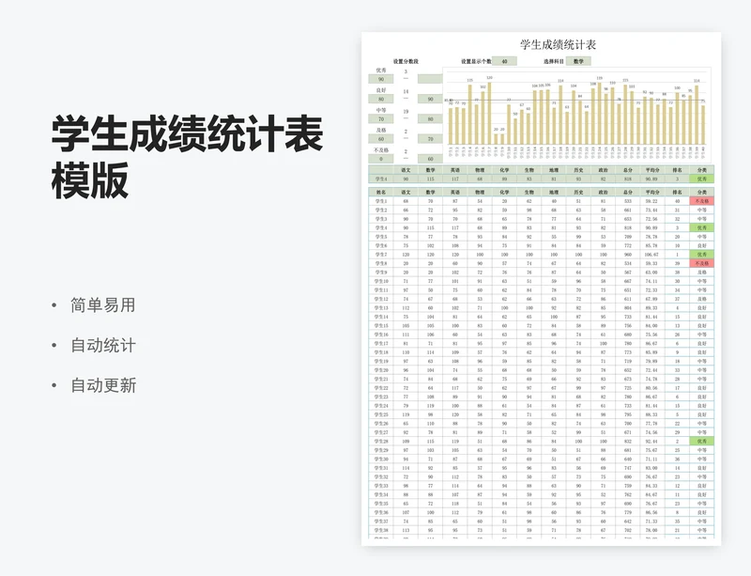The image size is (751, 576).
Task: Select the green 优秀 cell in the summary row
Action: (701, 179)
